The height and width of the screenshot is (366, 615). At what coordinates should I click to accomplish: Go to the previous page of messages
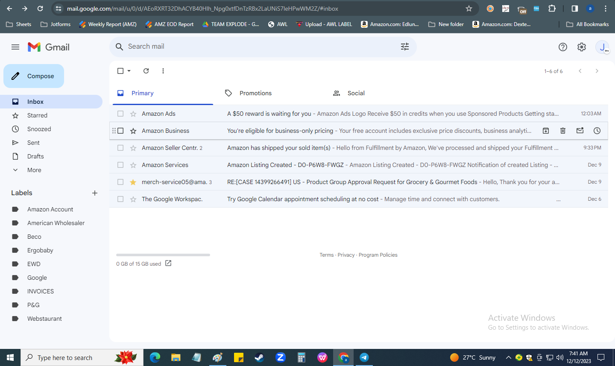click(x=580, y=71)
